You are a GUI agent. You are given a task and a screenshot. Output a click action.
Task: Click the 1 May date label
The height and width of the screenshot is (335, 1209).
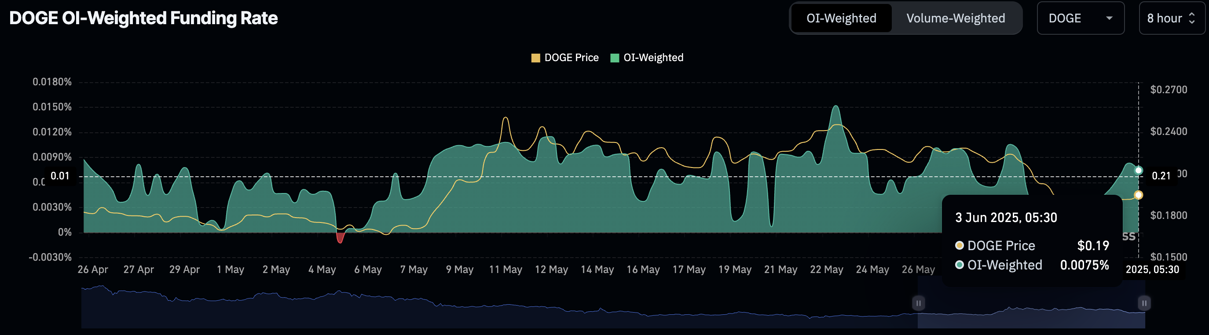coord(231,270)
